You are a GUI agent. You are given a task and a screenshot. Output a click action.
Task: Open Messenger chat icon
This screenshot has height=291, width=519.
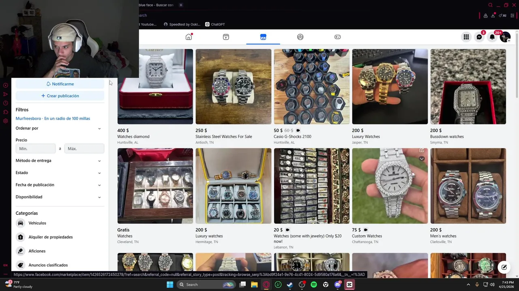pos(479,37)
